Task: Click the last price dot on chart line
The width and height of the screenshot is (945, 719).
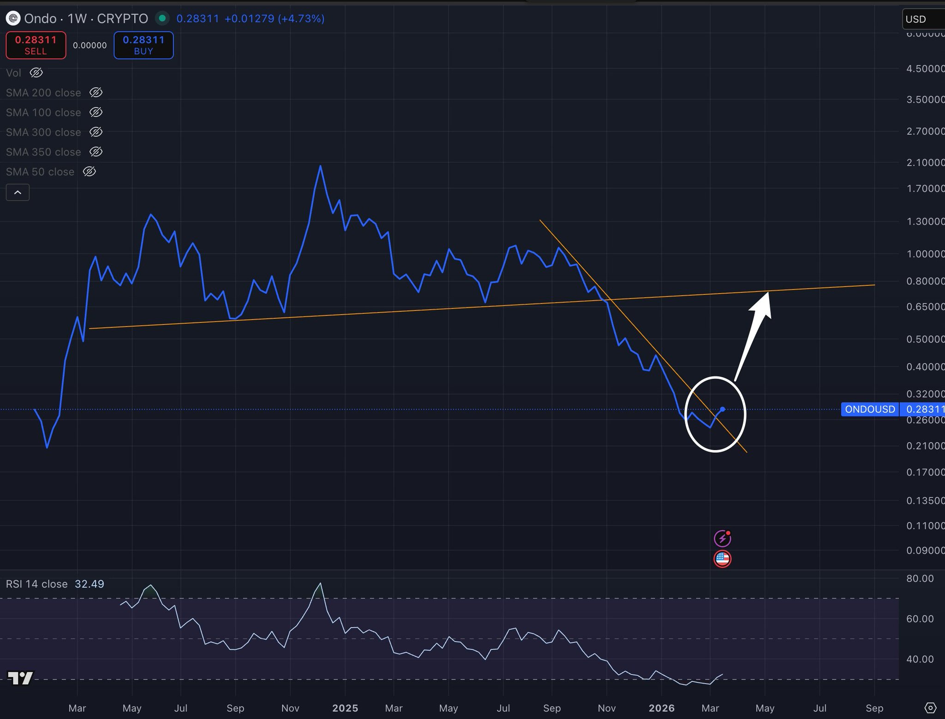Action: click(x=723, y=409)
